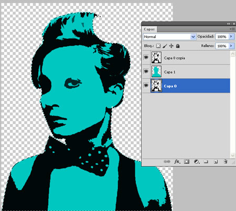236x211 pixels.
Task: Click the delete layer trash icon
Action: 226,162
